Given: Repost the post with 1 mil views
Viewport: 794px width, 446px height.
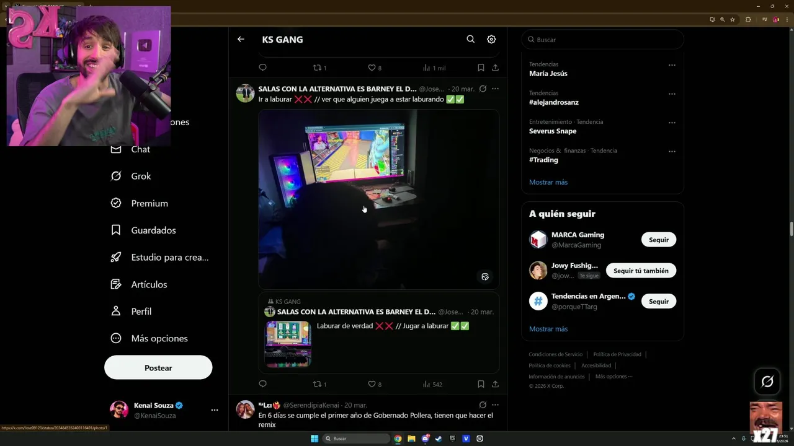Looking at the screenshot, I should (319, 68).
